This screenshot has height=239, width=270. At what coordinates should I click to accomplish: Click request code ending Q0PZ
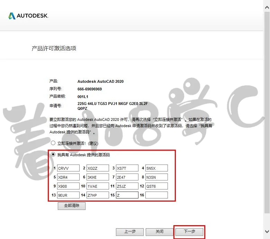tap(82, 108)
